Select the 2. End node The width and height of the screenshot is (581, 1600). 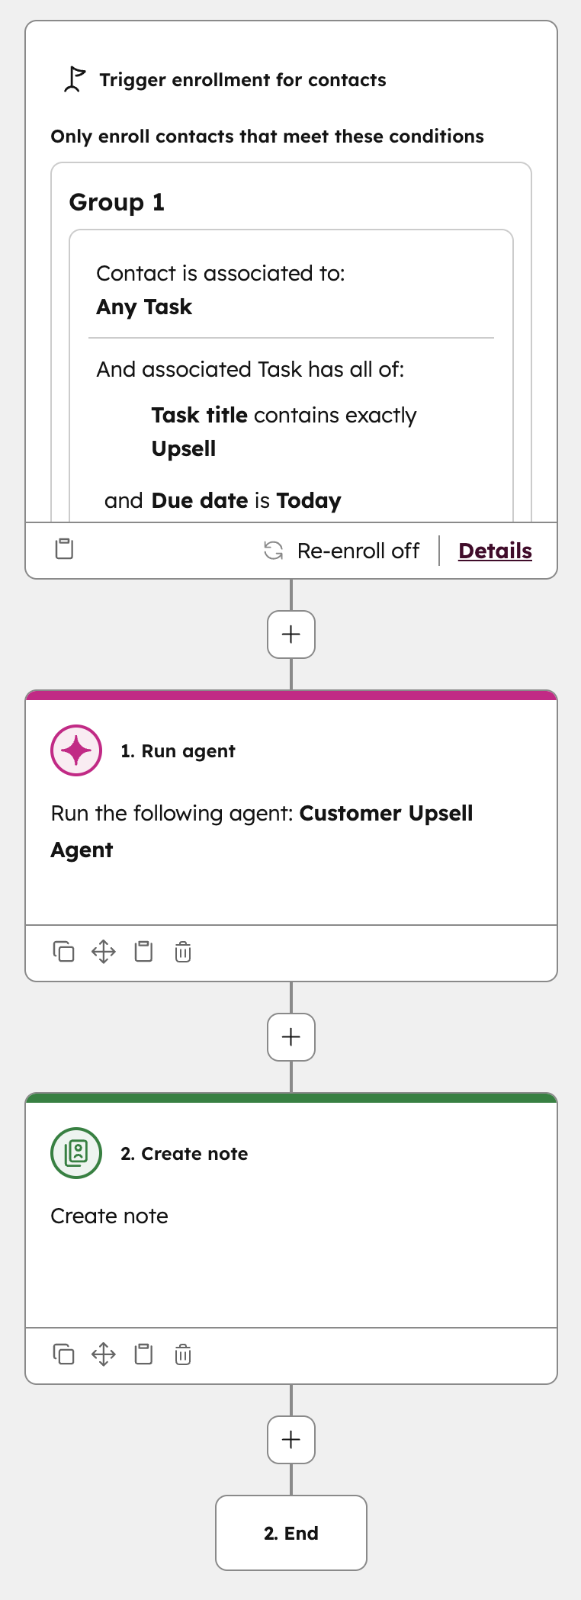(x=290, y=1533)
